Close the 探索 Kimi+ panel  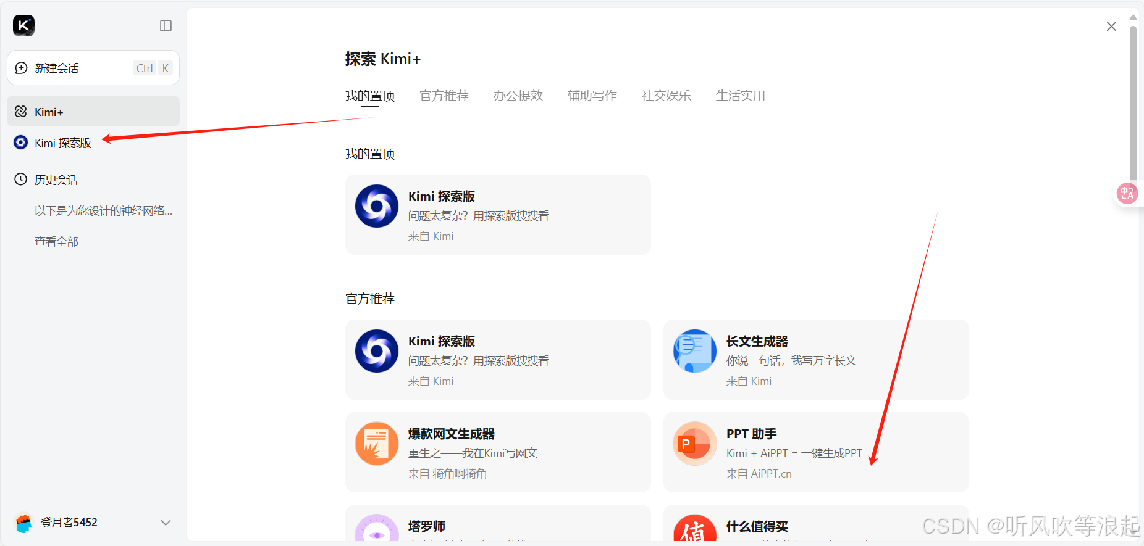[x=1111, y=27]
